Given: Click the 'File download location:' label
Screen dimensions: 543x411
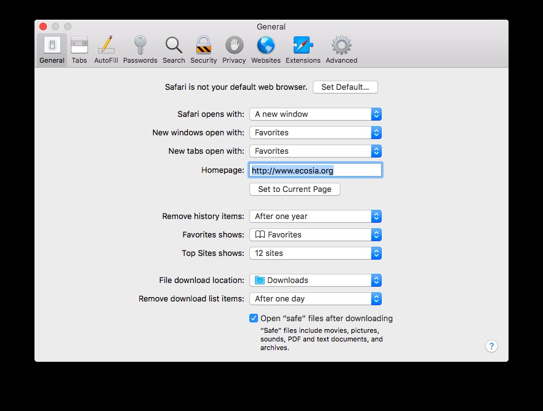Looking at the screenshot, I should 201,280.
